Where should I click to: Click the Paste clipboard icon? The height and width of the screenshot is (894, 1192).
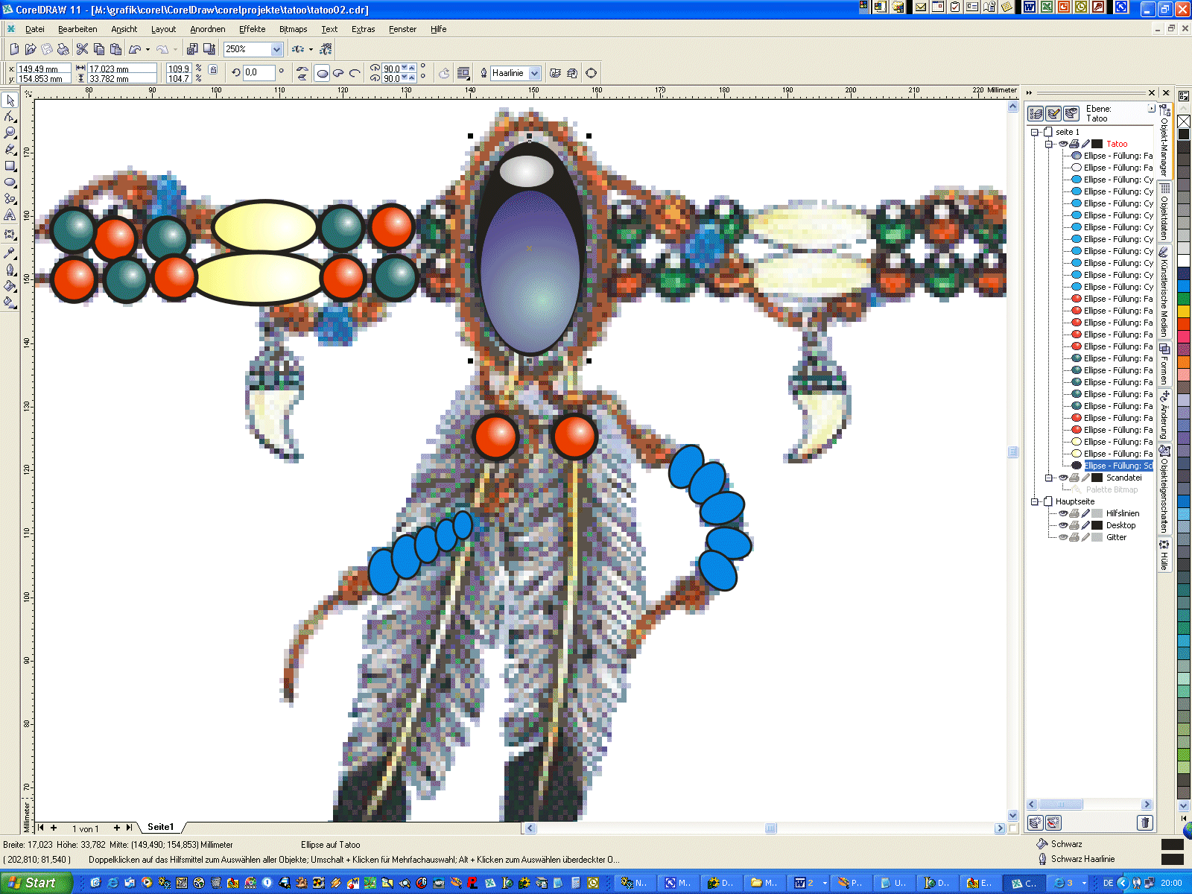point(115,49)
